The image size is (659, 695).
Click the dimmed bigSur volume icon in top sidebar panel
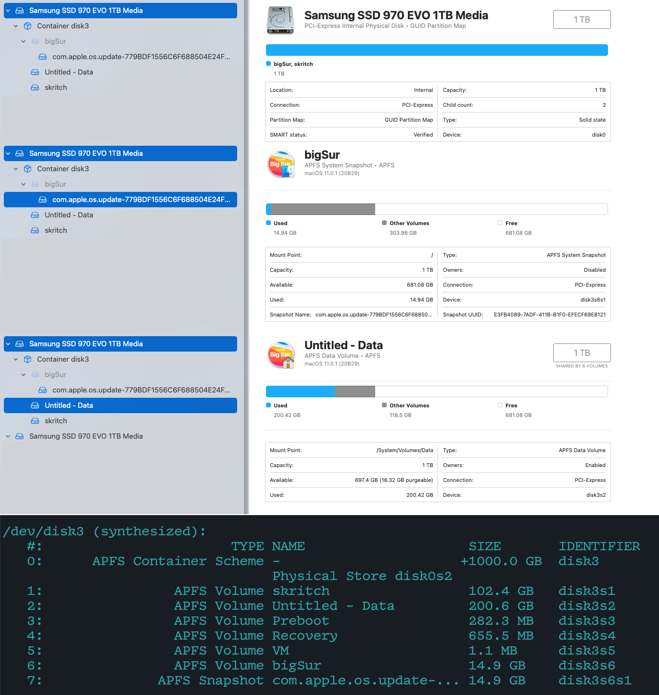35,41
